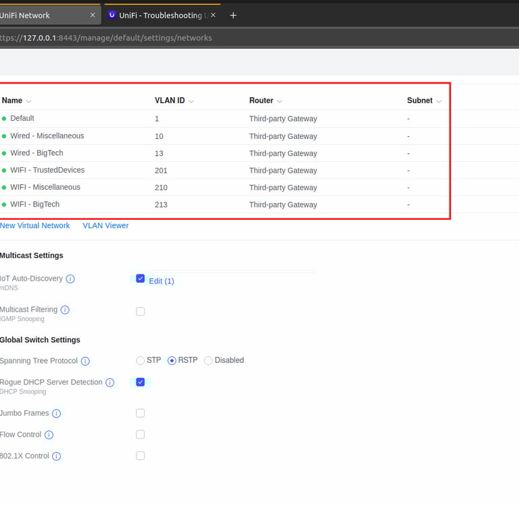
Task: Click VLAN ID value 201
Action: 161,171
